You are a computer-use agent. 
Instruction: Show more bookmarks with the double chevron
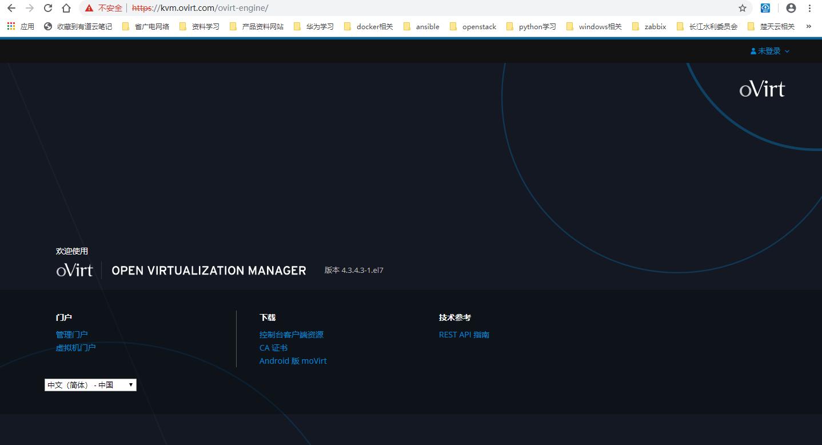tap(808, 26)
